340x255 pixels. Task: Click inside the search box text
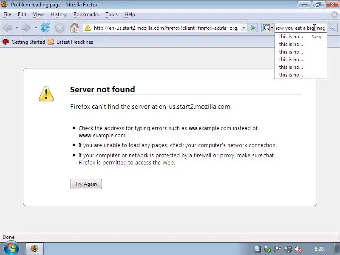click(300, 28)
